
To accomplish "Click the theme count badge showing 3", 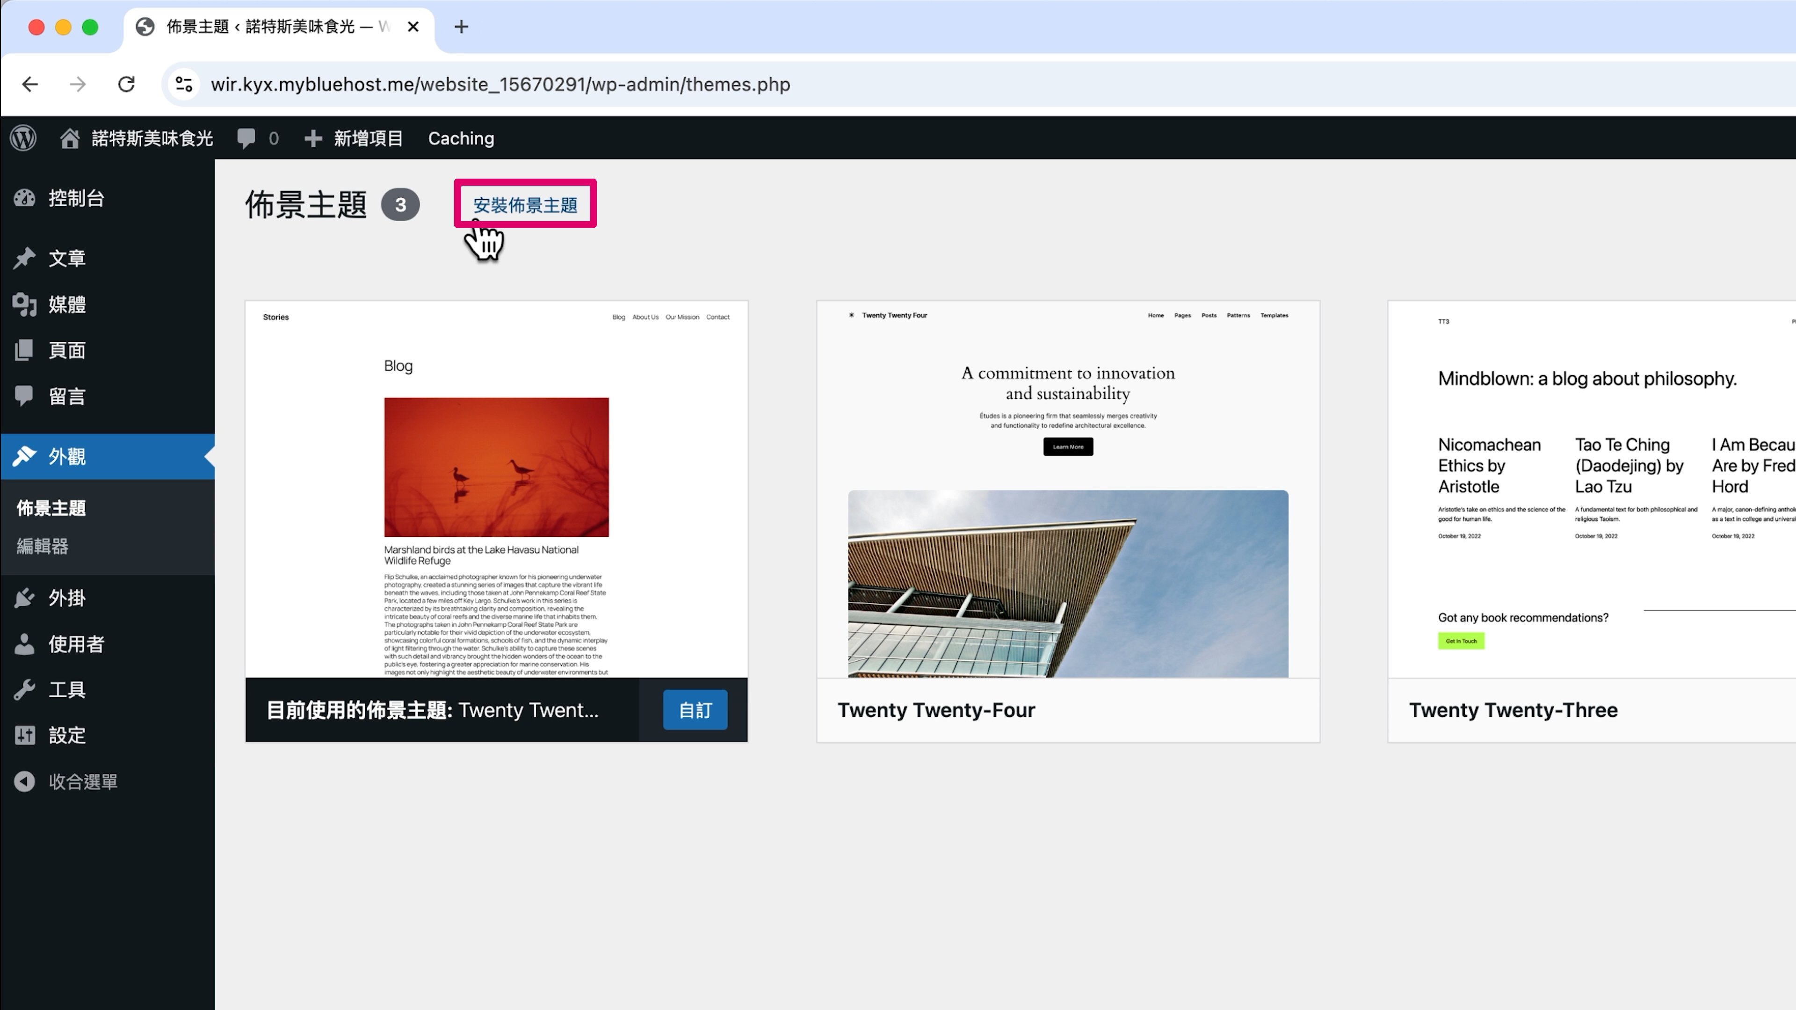I will 400,205.
